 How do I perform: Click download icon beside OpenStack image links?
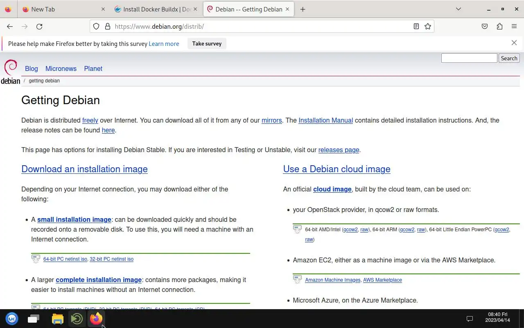(297, 230)
